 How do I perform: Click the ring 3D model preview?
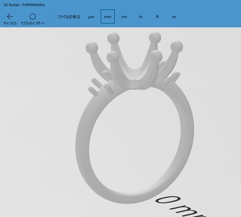click(134, 117)
